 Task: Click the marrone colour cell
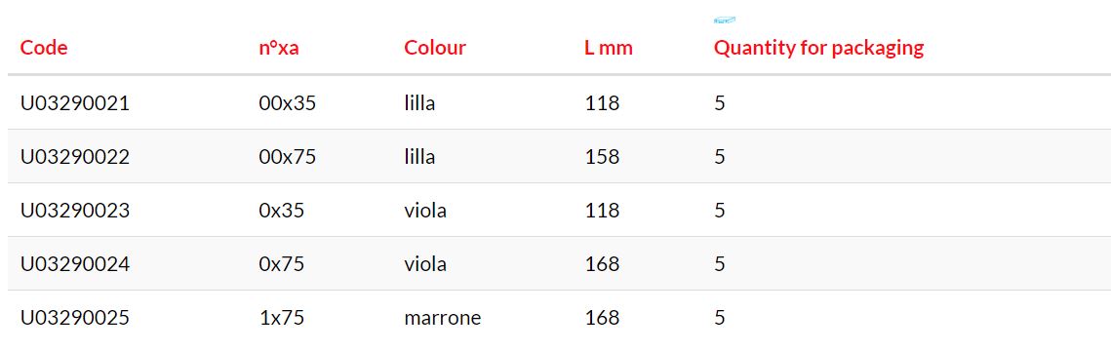[x=443, y=318]
